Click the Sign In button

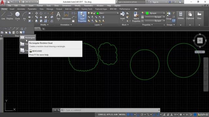click(x=155, y=2)
